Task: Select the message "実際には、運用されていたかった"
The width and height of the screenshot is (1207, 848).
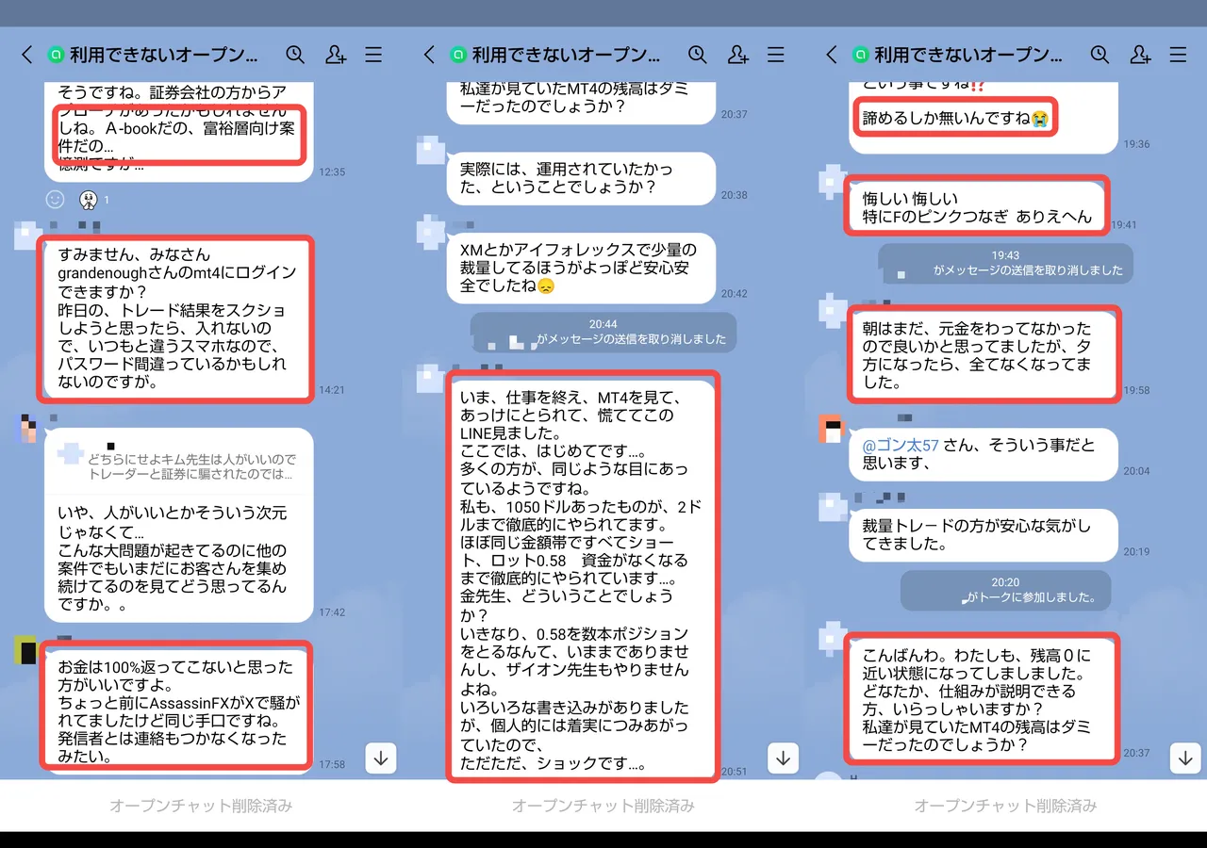Action: 580,178
